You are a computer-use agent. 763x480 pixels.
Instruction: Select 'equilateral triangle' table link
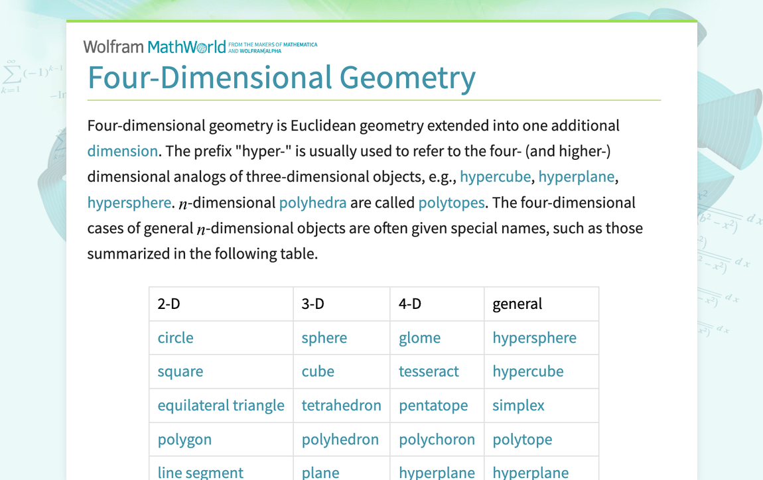tap(221, 406)
